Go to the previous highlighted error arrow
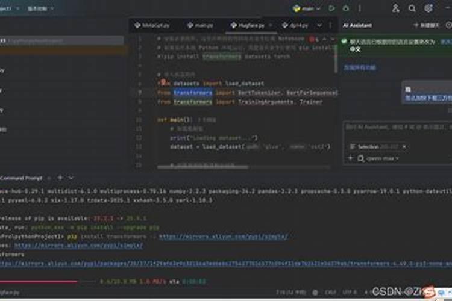This screenshot has height=301, width=452. pyautogui.click(x=324, y=39)
